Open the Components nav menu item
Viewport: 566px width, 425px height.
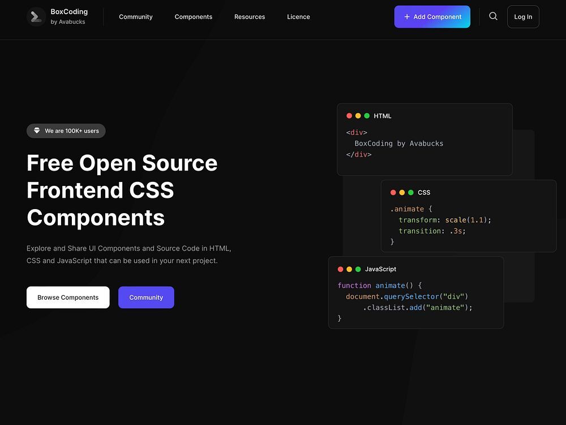coord(194,16)
